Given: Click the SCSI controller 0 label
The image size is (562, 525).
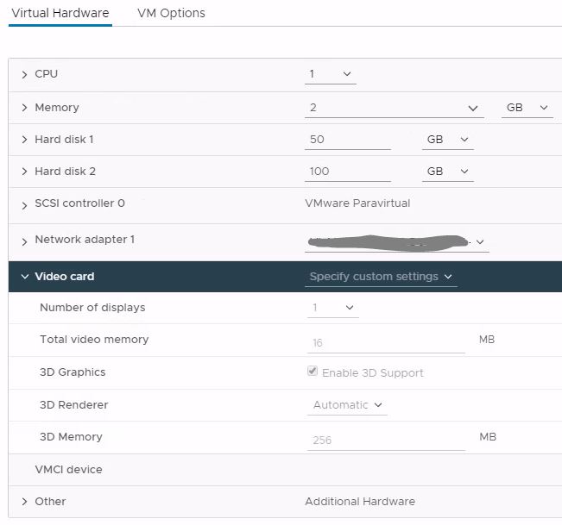Looking at the screenshot, I should coord(79,203).
